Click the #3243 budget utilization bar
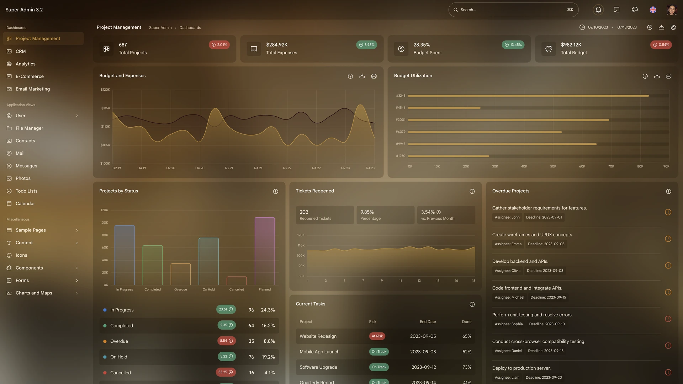The width and height of the screenshot is (683, 384). (528, 96)
